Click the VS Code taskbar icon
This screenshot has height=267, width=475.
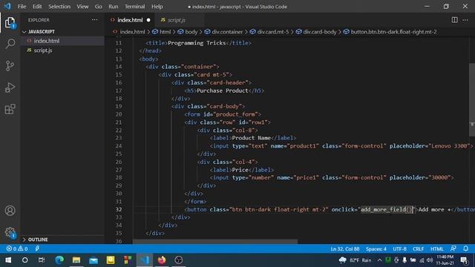tap(145, 260)
